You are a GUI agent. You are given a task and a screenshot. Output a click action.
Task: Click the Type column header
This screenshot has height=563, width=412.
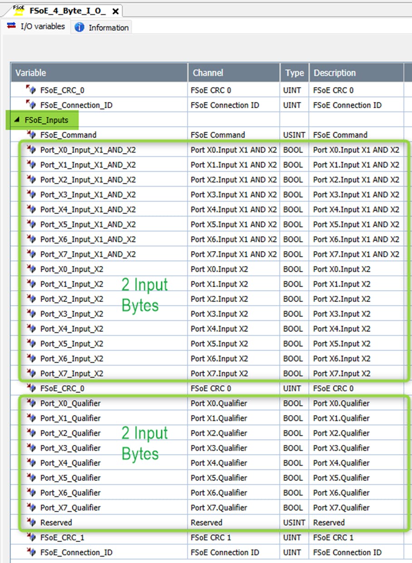[x=294, y=73]
